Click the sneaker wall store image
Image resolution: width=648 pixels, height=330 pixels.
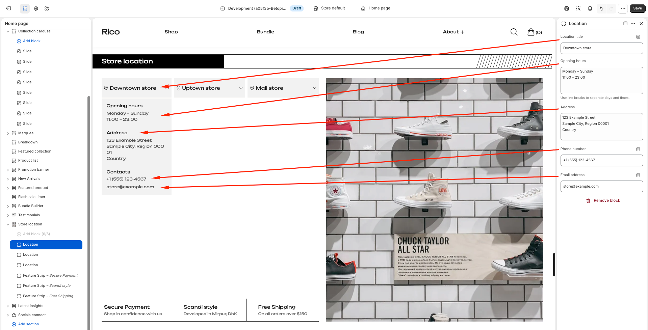click(434, 200)
